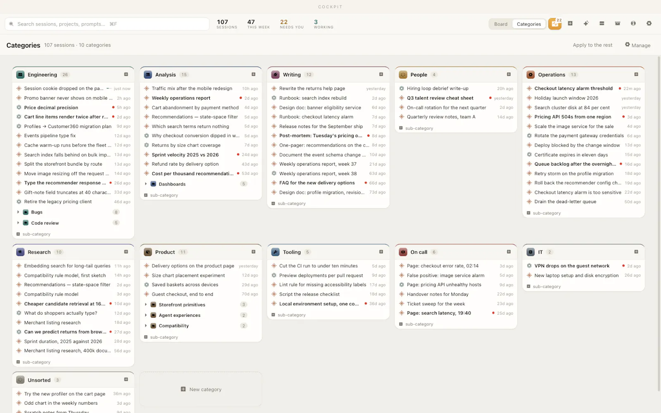
Task: Click the stacked rows layout icon
Action: pyautogui.click(x=602, y=24)
